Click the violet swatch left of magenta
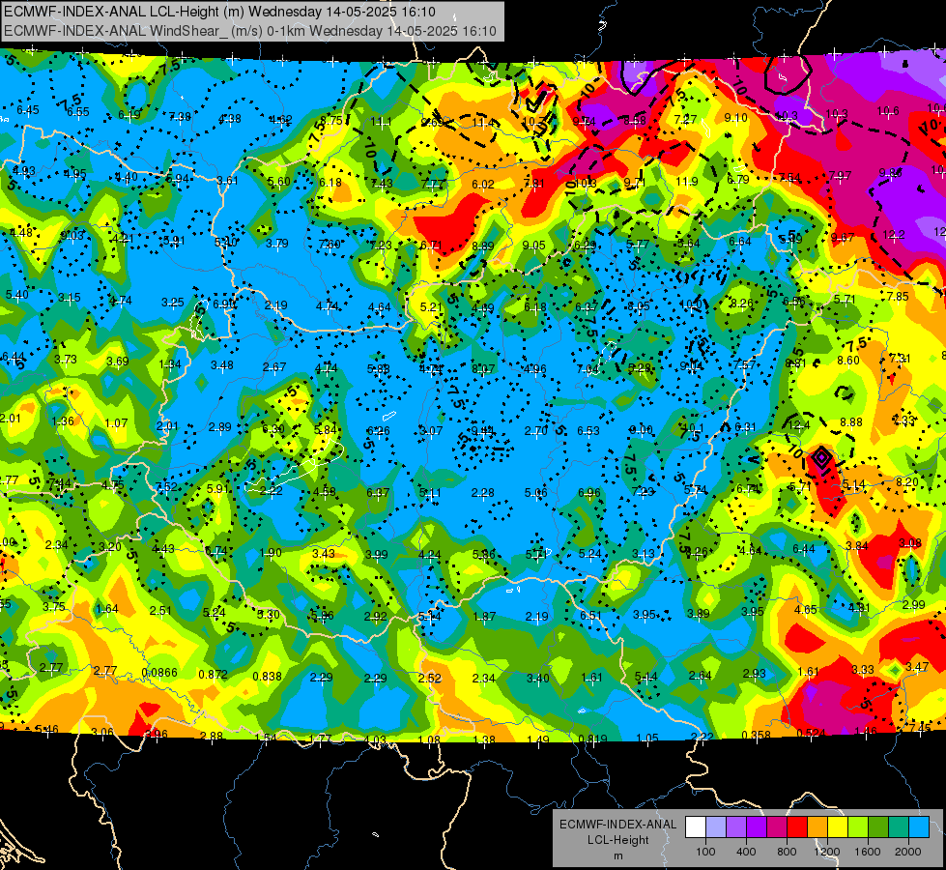The width and height of the screenshot is (946, 870). 757,827
